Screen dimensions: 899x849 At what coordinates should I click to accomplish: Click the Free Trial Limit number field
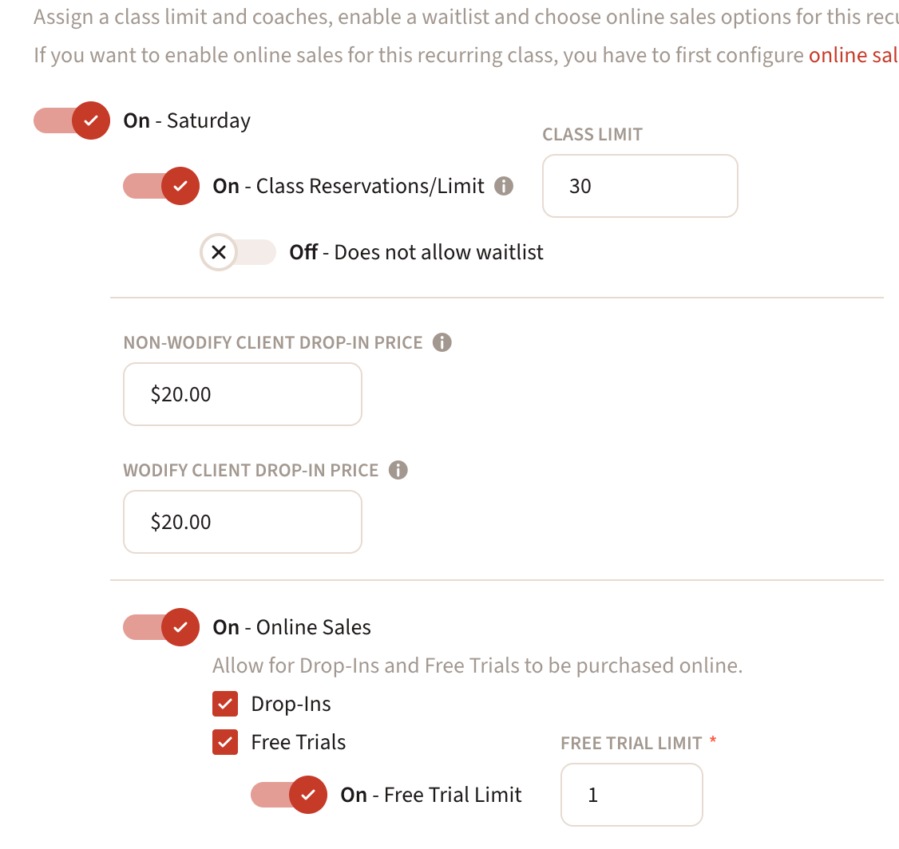point(631,795)
